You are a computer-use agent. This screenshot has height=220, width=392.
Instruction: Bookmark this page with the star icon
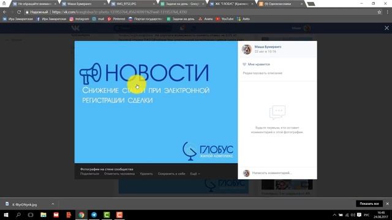pyautogui.click(x=379, y=12)
